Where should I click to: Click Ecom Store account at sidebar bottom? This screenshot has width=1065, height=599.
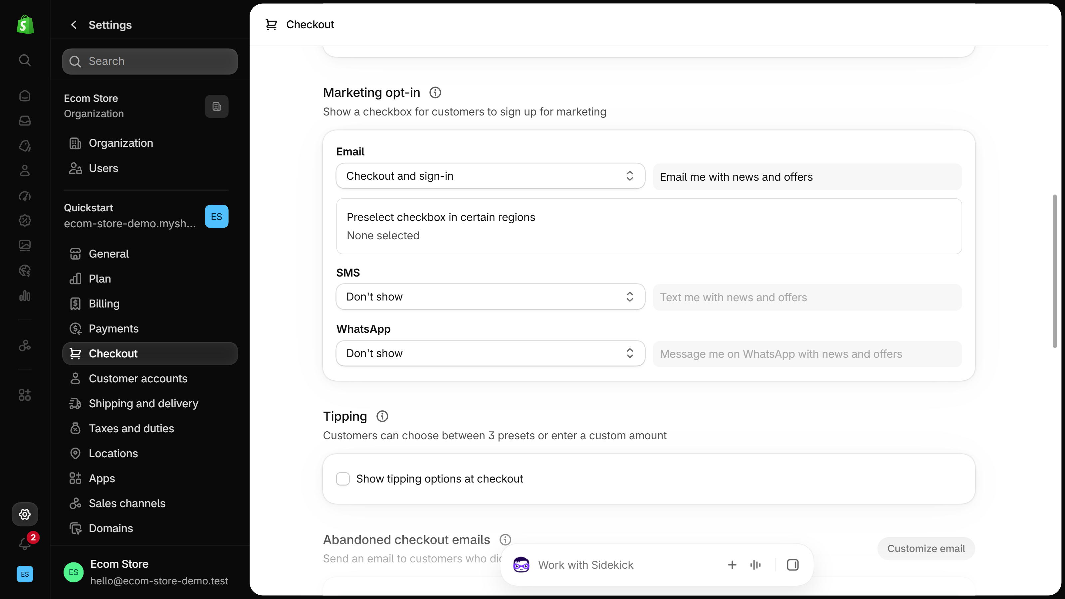click(x=150, y=572)
